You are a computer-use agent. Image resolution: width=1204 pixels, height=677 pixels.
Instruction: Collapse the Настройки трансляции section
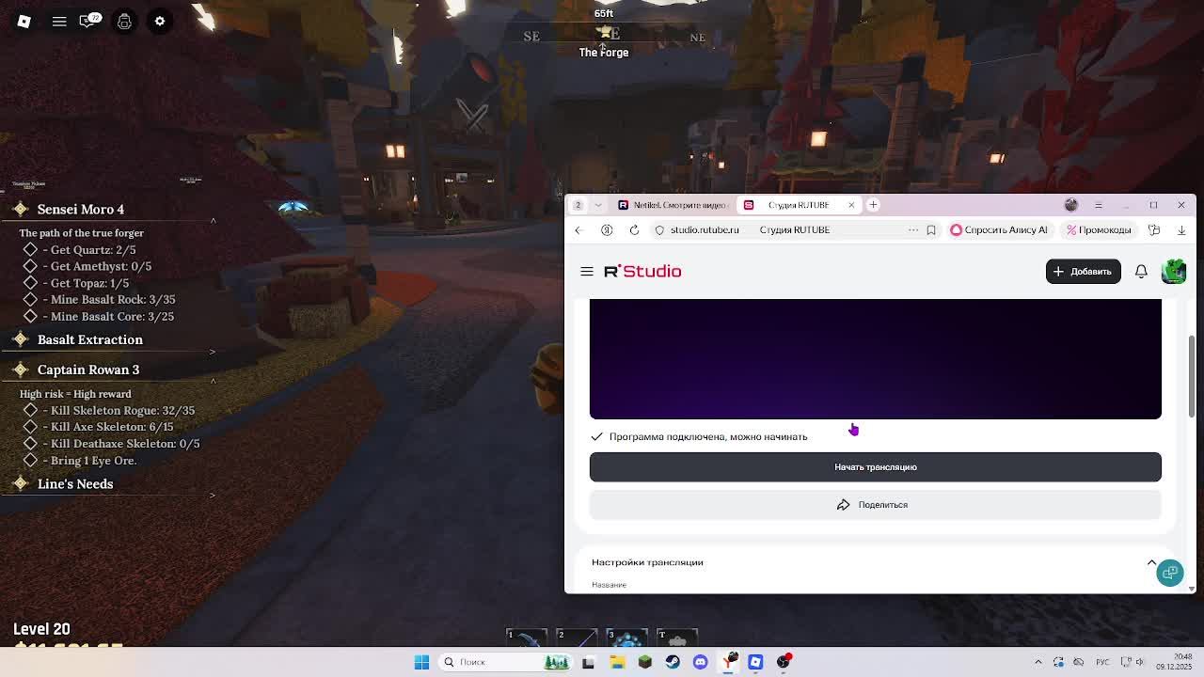tap(1151, 562)
